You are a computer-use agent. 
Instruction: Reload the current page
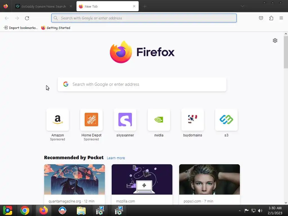pos(27,18)
